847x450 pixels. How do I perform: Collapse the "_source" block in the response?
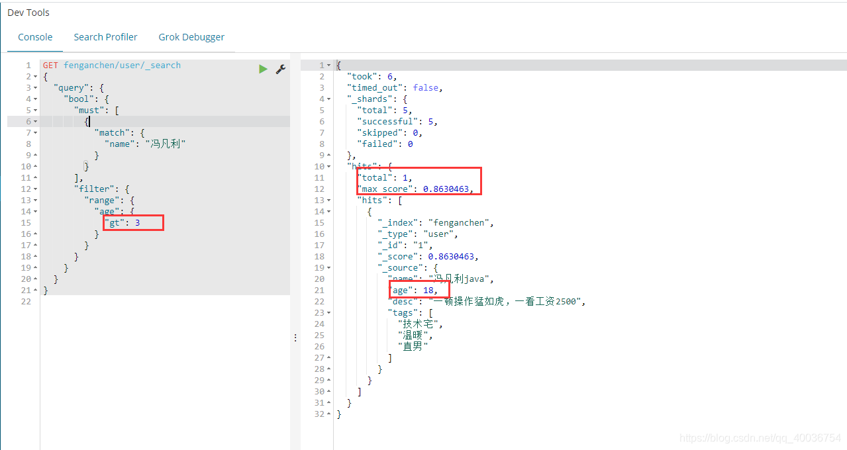[329, 268]
